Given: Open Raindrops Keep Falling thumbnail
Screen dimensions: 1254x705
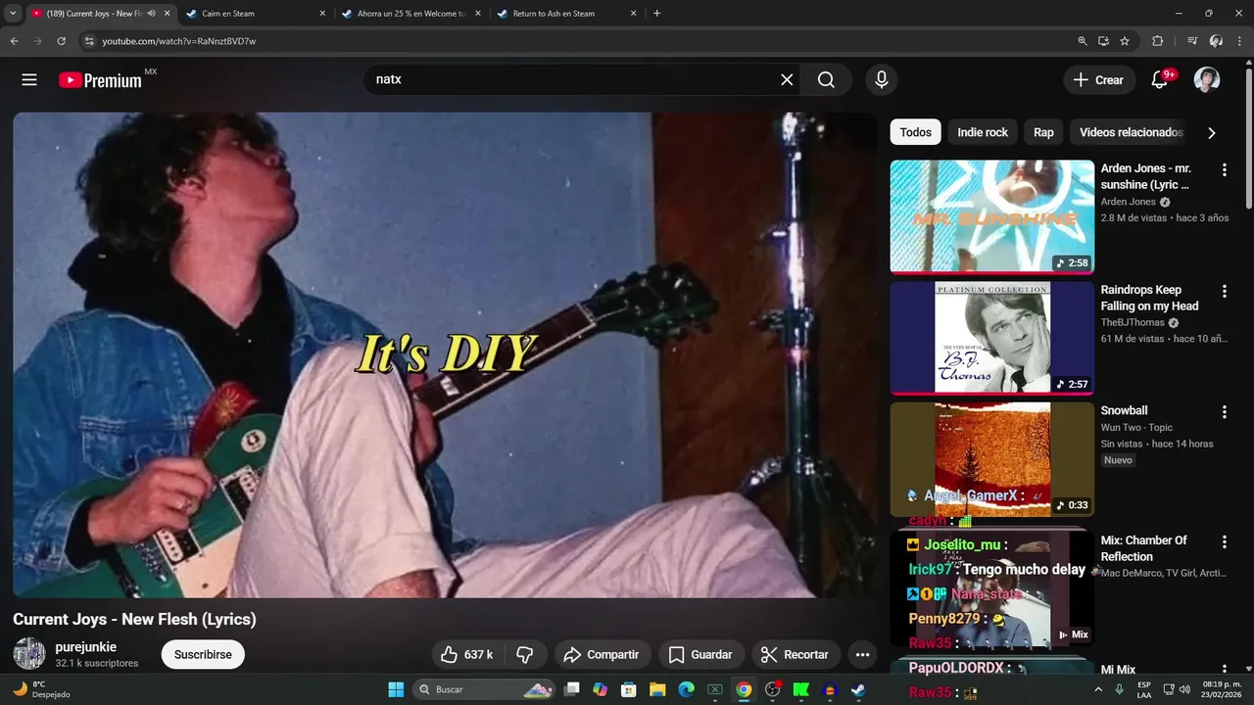Looking at the screenshot, I should [991, 338].
